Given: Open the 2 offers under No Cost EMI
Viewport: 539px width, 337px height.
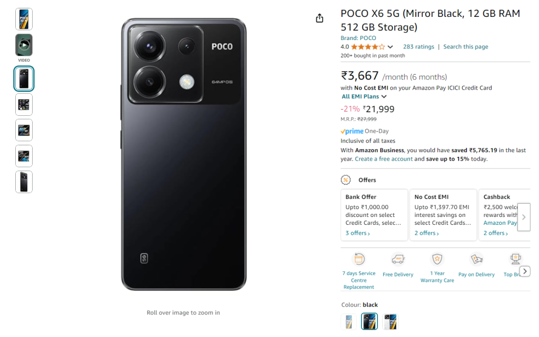Looking at the screenshot, I should (425, 233).
